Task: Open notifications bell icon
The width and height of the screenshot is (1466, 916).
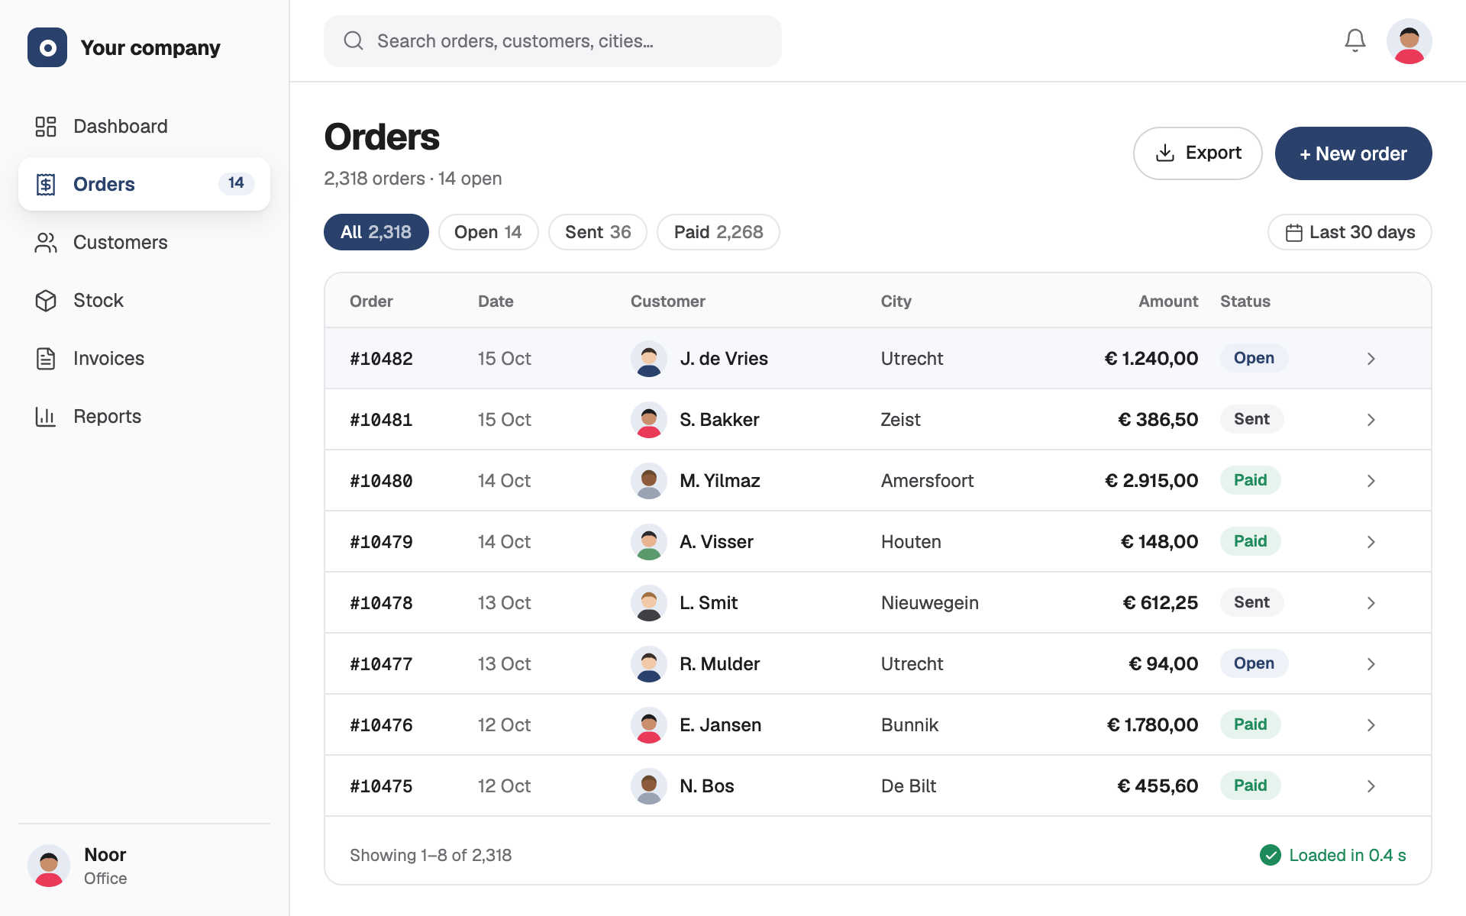Action: coord(1355,40)
